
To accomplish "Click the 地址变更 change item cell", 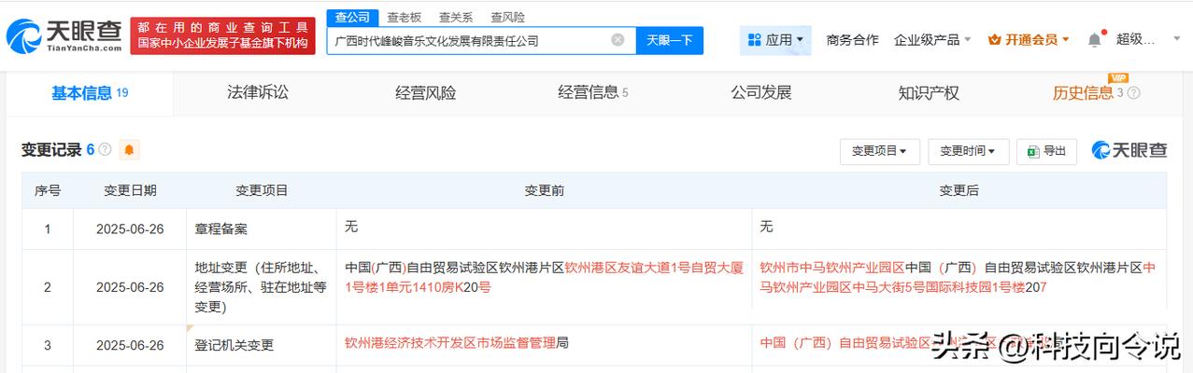I will (261, 287).
